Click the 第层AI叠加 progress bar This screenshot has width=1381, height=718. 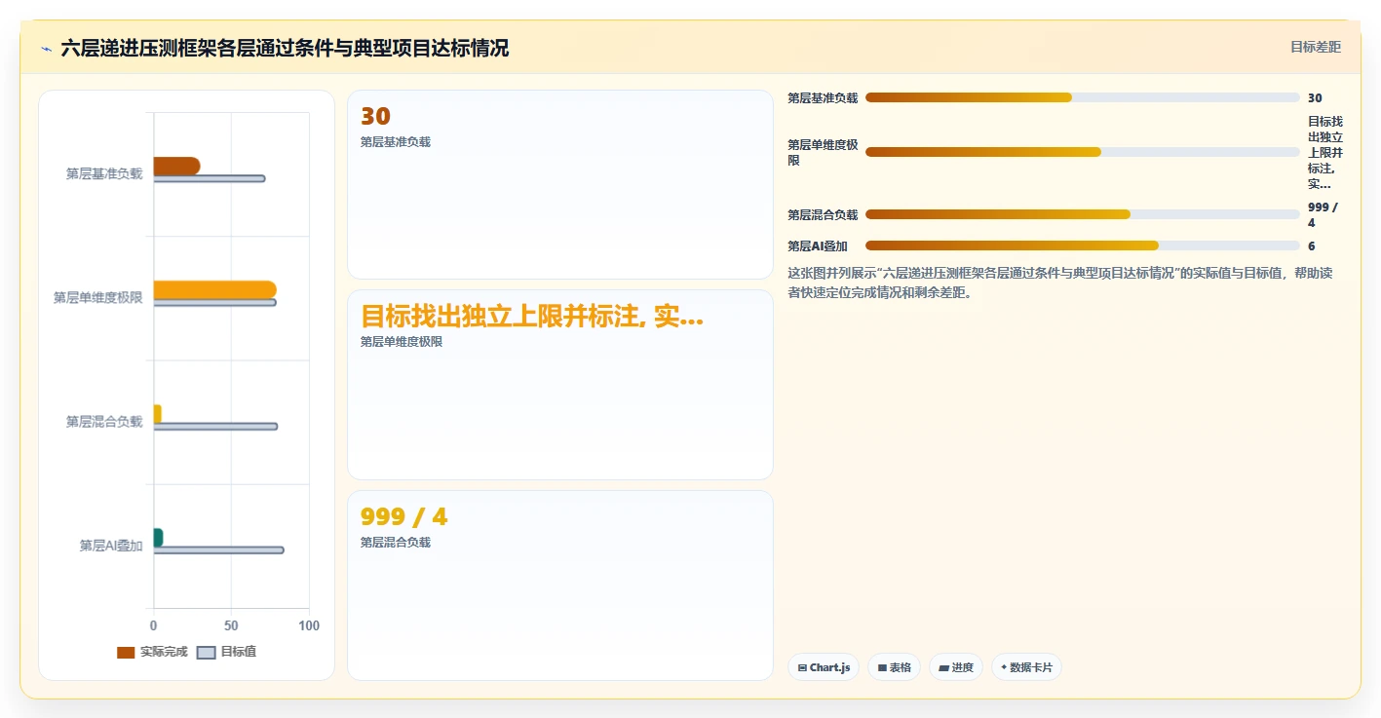1083,246
